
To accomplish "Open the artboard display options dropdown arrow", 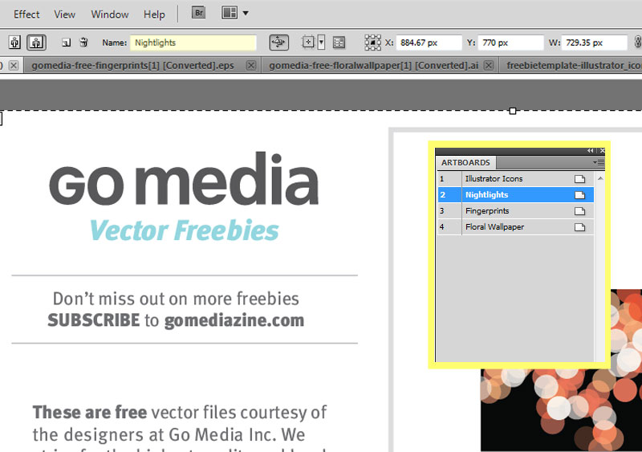I will pos(322,43).
